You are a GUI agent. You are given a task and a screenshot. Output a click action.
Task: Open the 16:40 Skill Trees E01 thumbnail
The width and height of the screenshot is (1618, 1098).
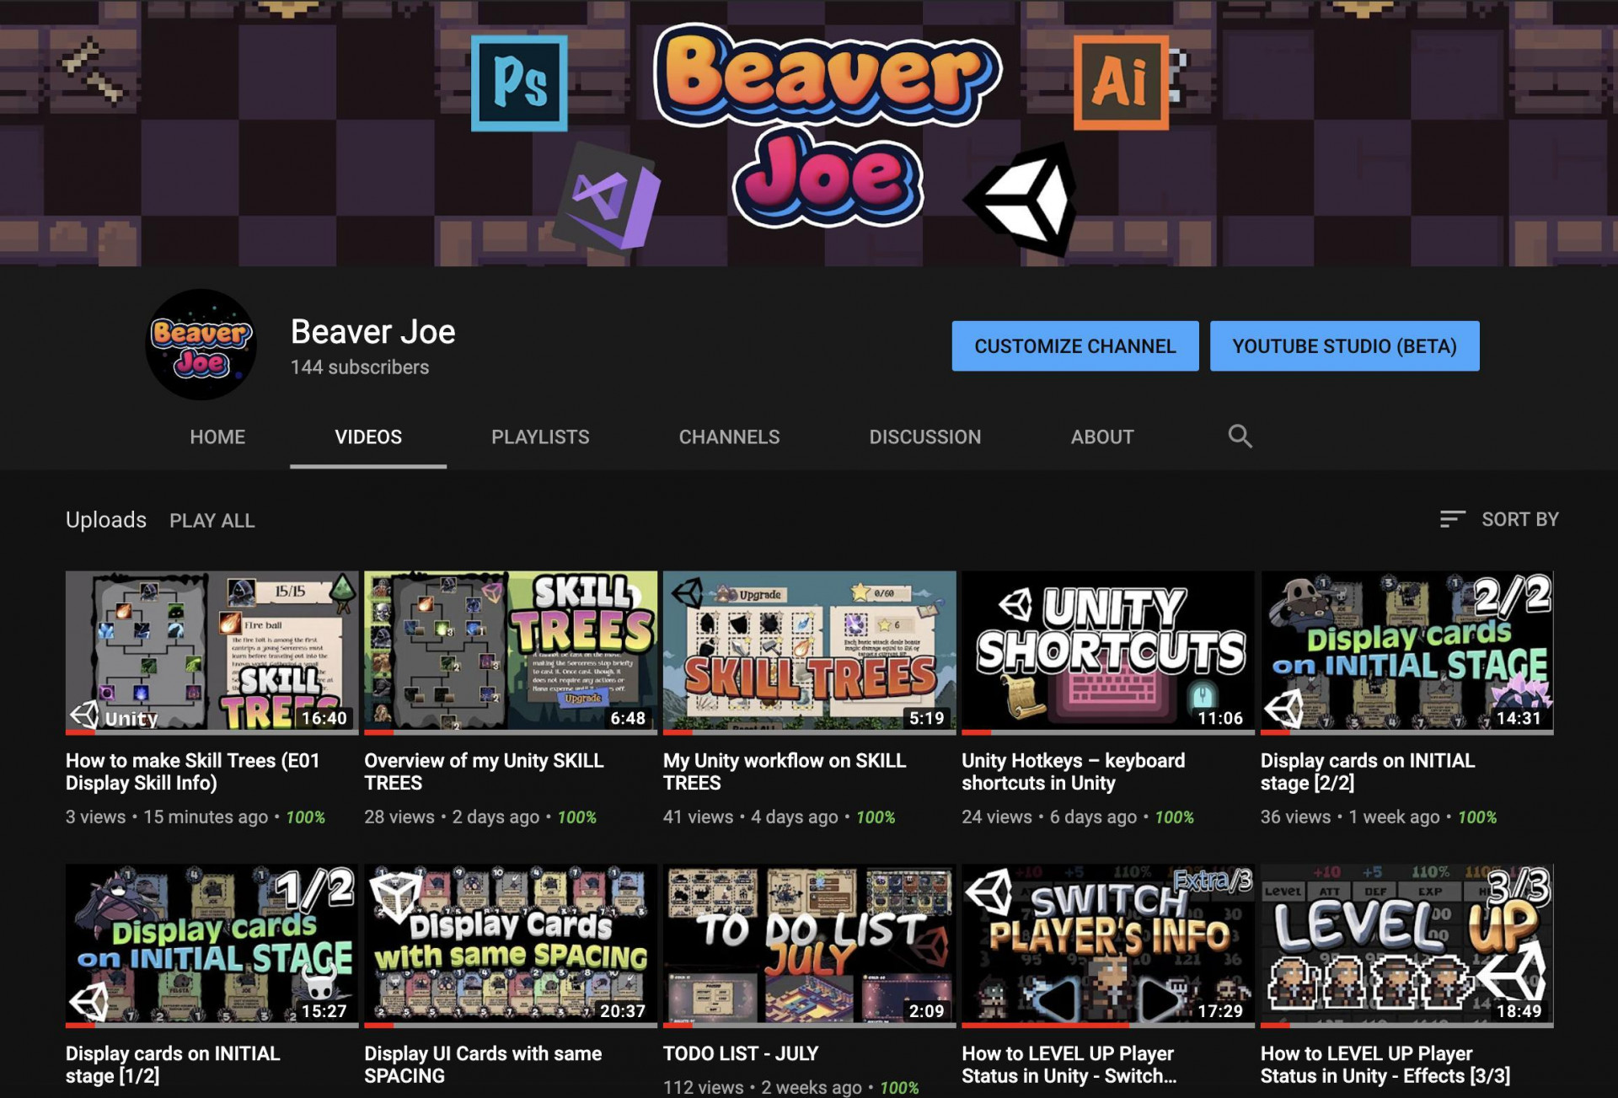pyautogui.click(x=212, y=651)
